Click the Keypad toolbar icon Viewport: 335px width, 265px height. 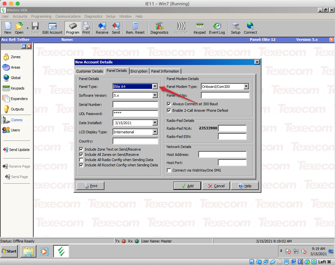199,28
